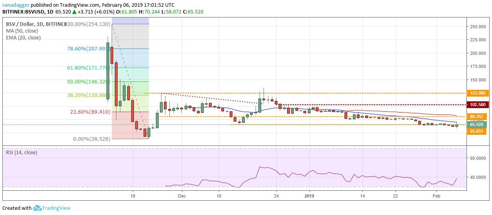The width and height of the screenshot is (492, 215).
Task: Click the 65.031 orange price label
Action: click(x=476, y=131)
